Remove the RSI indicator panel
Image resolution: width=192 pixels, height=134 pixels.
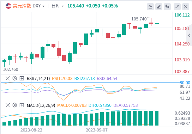pyautogui.click(x=8, y=78)
